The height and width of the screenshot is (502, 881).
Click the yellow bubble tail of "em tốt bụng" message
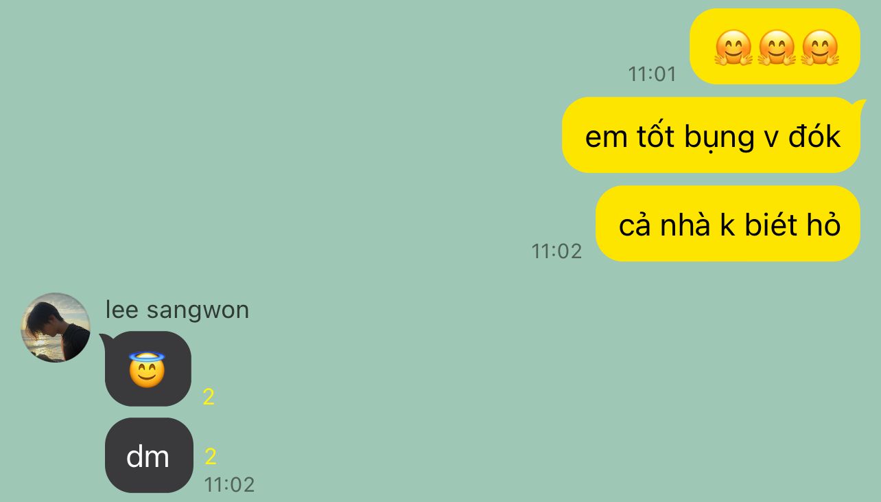pyautogui.click(x=858, y=106)
